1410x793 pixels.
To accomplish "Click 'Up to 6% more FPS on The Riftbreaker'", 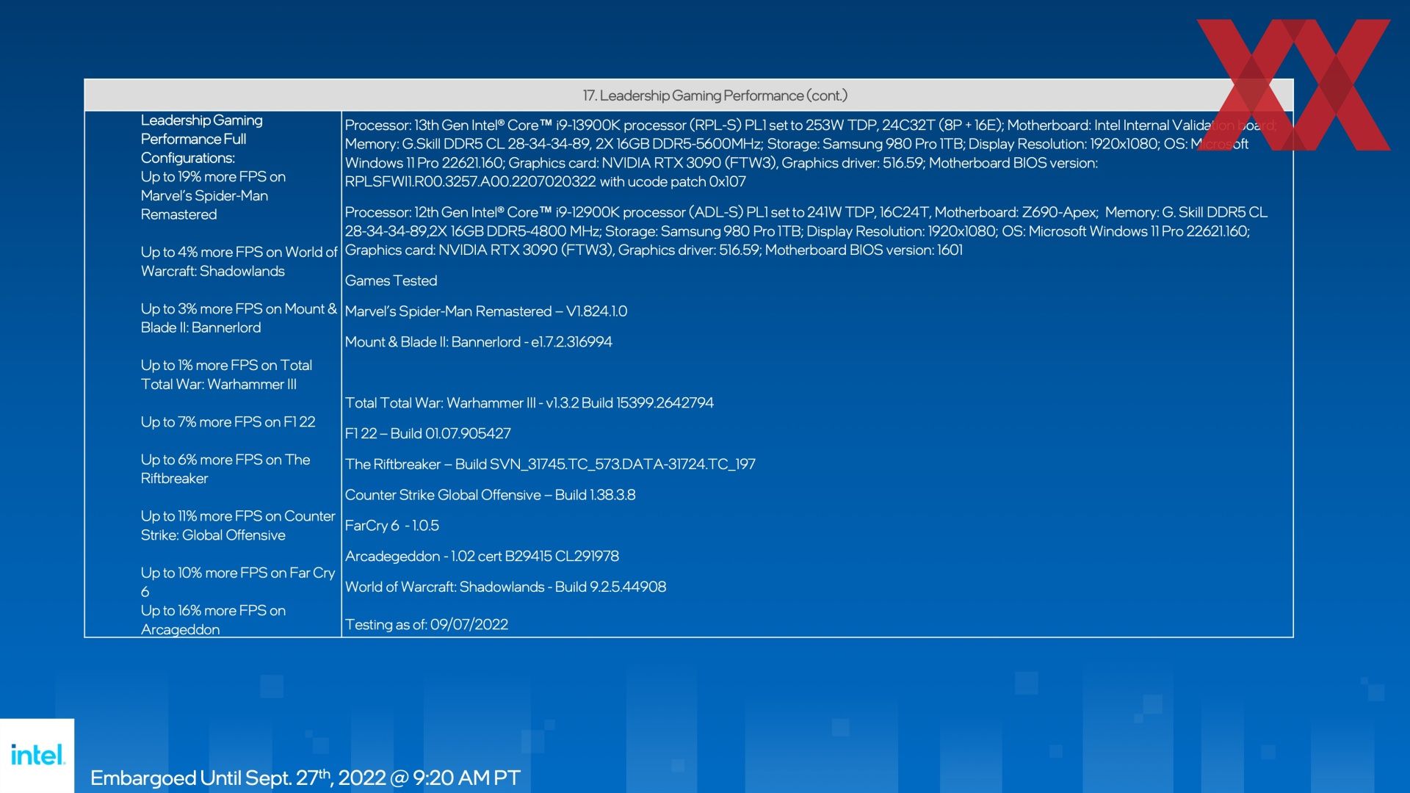I will pyautogui.click(x=225, y=468).
